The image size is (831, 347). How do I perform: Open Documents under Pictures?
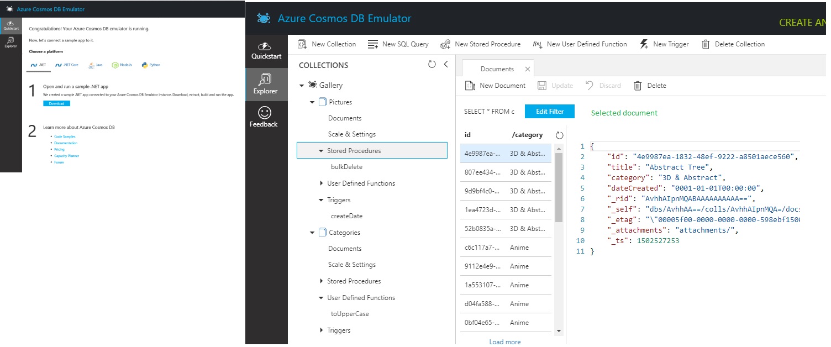click(x=345, y=118)
